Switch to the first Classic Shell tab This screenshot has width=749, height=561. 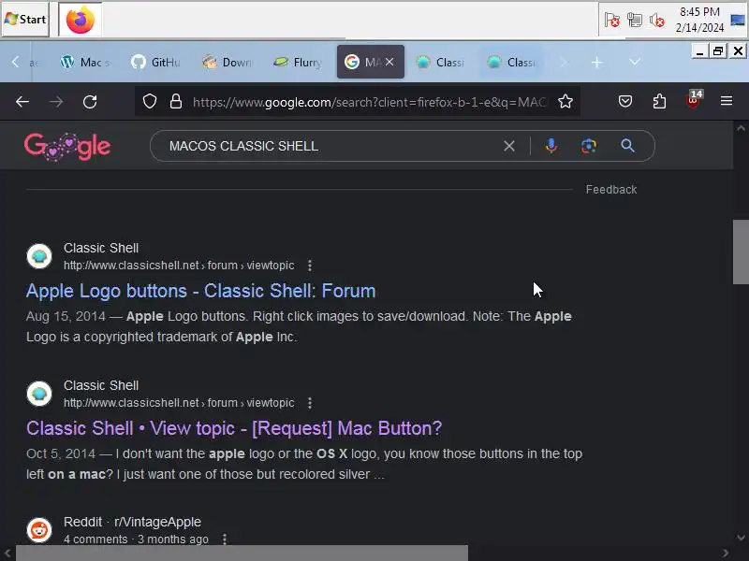click(440, 62)
